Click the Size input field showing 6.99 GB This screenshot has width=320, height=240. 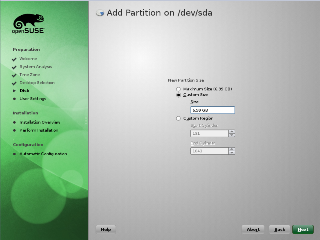click(x=213, y=110)
